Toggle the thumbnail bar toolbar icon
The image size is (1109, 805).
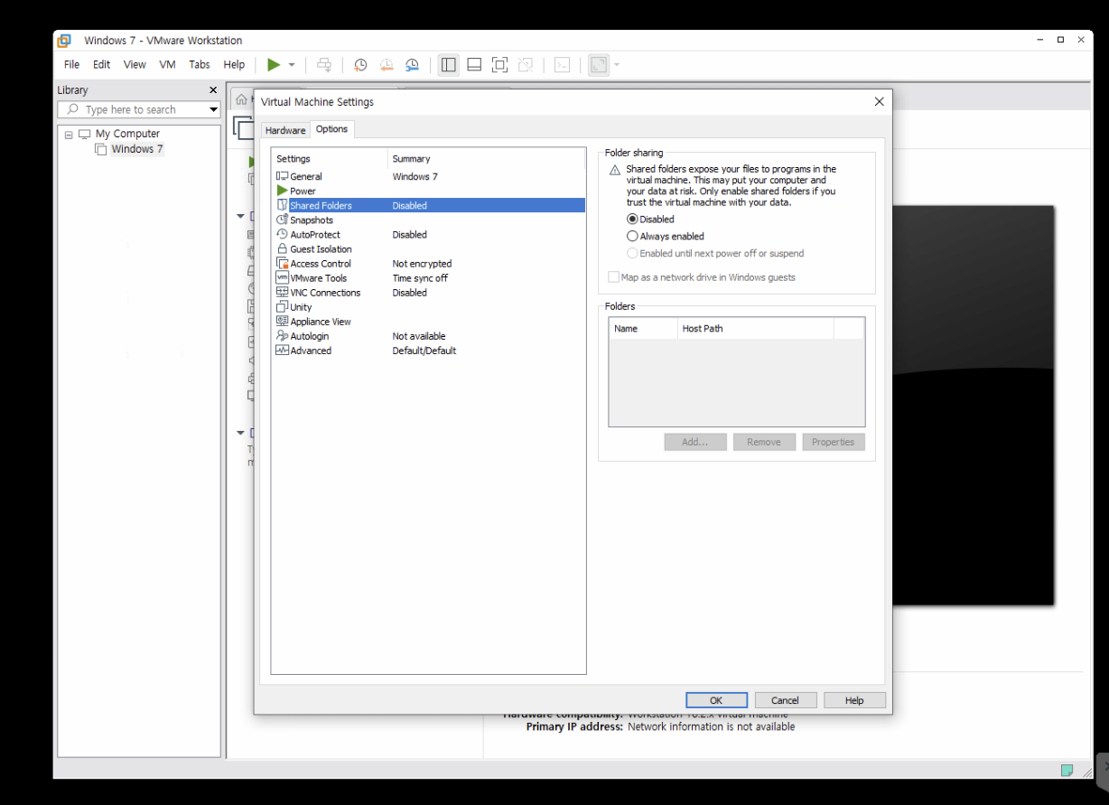tap(474, 65)
